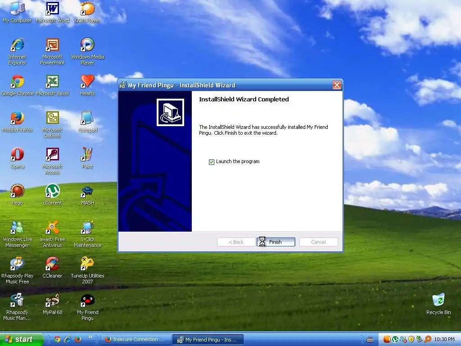Launch Chrome from the Quick Launch bar
Image resolution: width=461 pixels, height=346 pixels.
[57, 340]
